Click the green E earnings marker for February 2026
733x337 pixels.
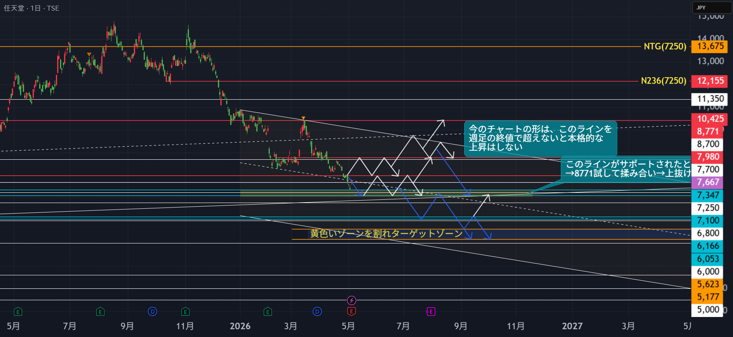pos(268,312)
